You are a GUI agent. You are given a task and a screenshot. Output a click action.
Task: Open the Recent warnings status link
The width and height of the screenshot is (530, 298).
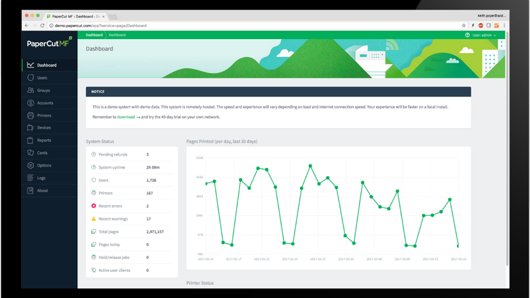pyautogui.click(x=113, y=219)
